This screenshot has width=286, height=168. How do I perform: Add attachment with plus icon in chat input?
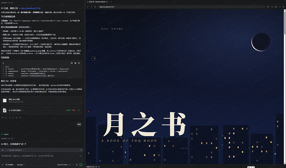[x=2, y=165]
